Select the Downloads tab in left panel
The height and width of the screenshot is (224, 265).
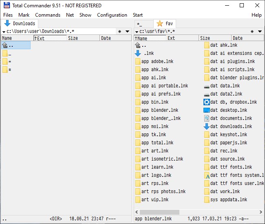[x=20, y=24]
